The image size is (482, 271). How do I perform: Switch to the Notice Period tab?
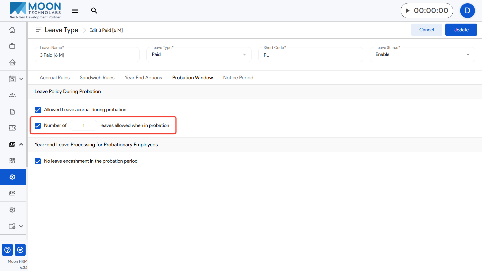point(238,78)
